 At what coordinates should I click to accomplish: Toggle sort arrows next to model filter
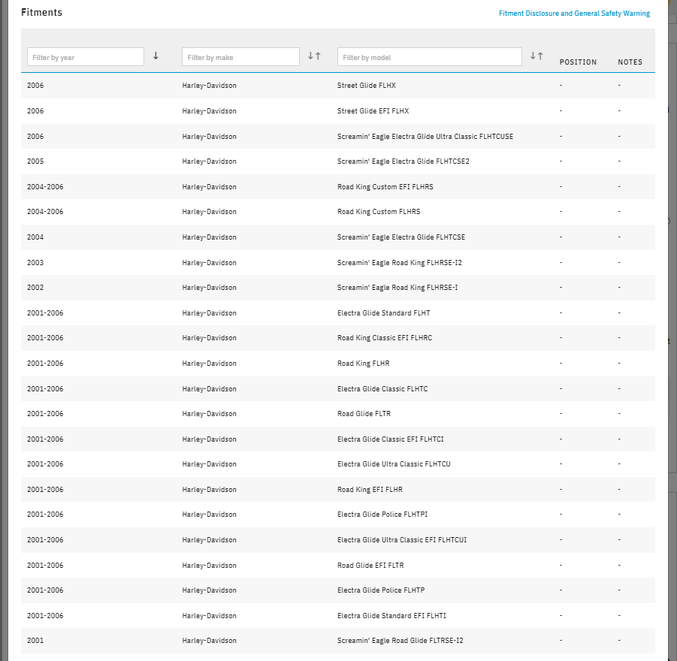point(536,56)
